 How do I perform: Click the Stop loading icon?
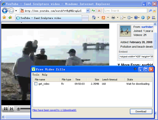click(x=99, y=11)
